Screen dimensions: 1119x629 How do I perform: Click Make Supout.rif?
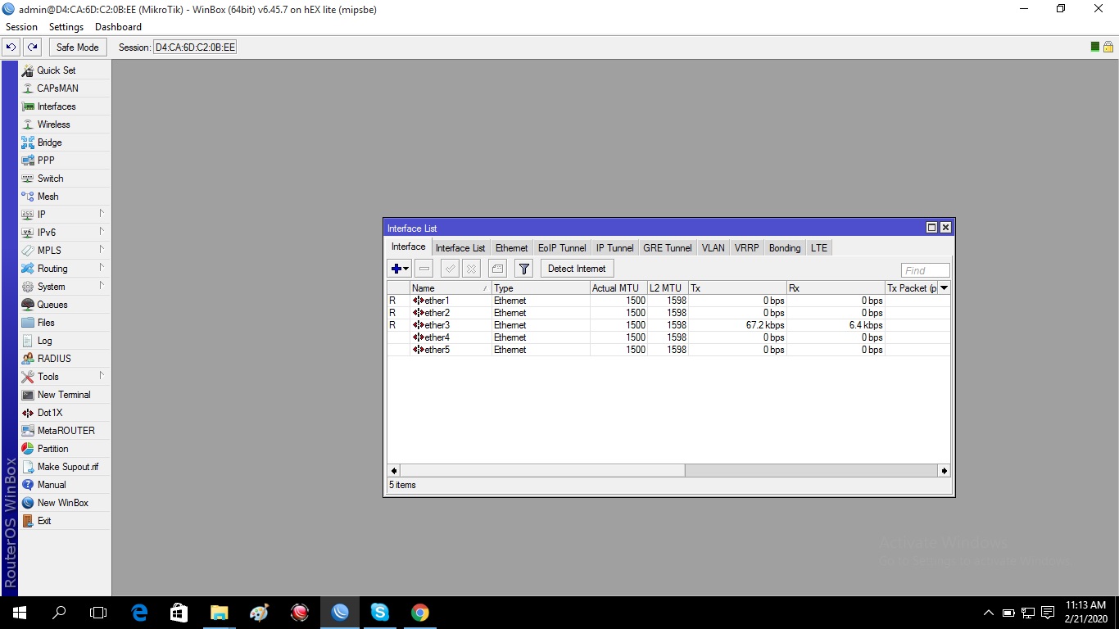coord(64,467)
